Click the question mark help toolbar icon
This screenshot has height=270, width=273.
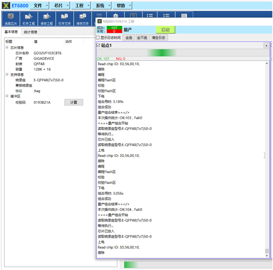(x=133, y=15)
